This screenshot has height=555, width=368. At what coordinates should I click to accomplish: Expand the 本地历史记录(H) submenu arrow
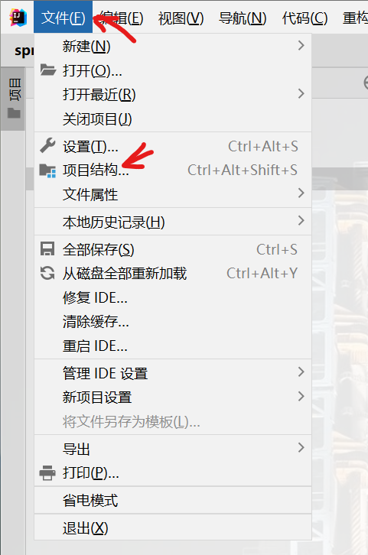pos(301,220)
